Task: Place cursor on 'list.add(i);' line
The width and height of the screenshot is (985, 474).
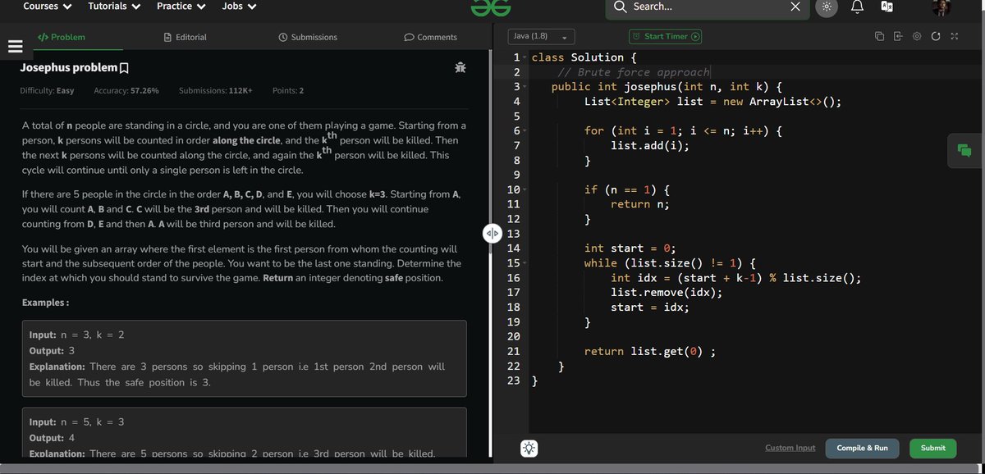Action: coord(650,146)
